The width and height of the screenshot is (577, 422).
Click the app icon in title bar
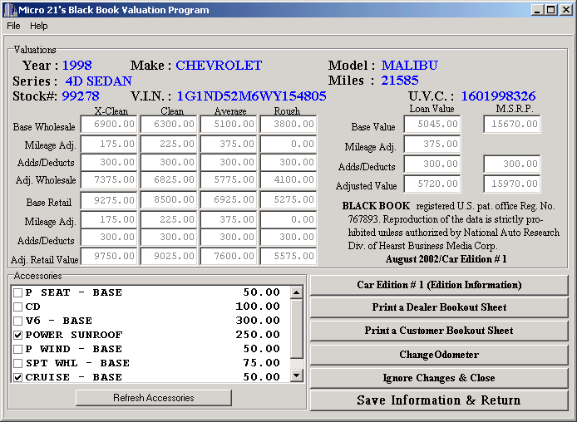[x=10, y=10]
